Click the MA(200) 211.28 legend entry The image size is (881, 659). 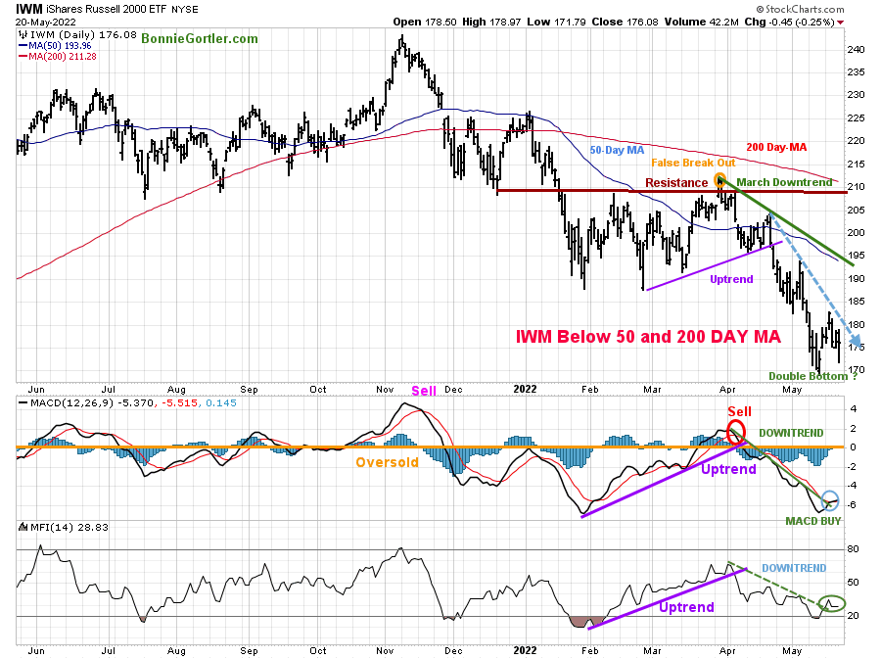click(58, 56)
